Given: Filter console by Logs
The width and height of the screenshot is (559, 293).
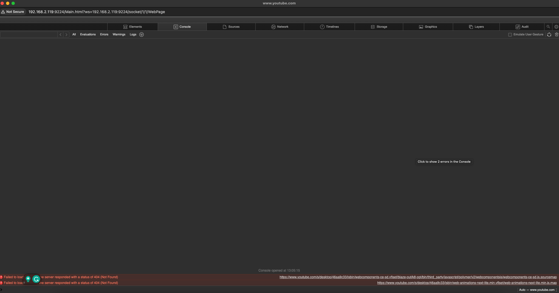Looking at the screenshot, I should pyautogui.click(x=133, y=34).
